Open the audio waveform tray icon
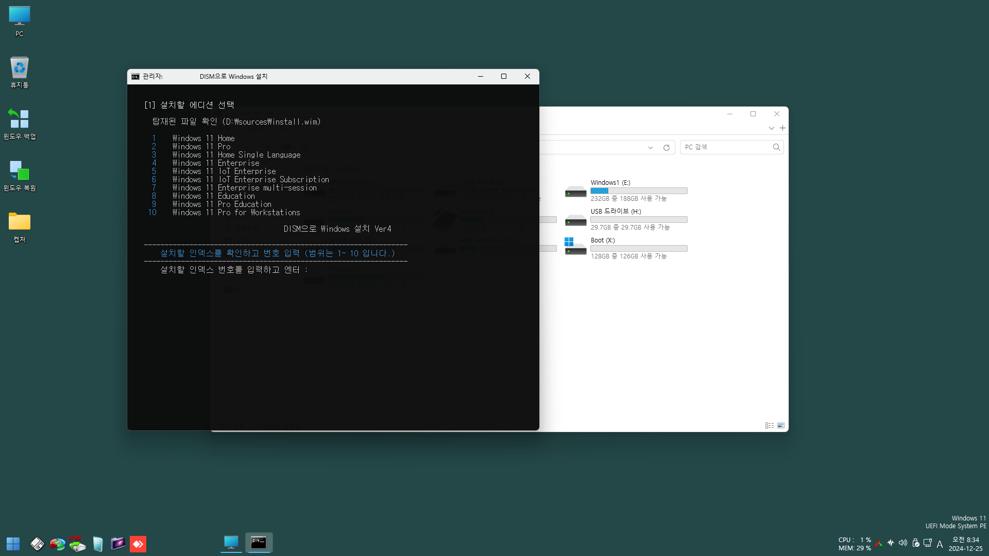The image size is (989, 556). [x=891, y=543]
